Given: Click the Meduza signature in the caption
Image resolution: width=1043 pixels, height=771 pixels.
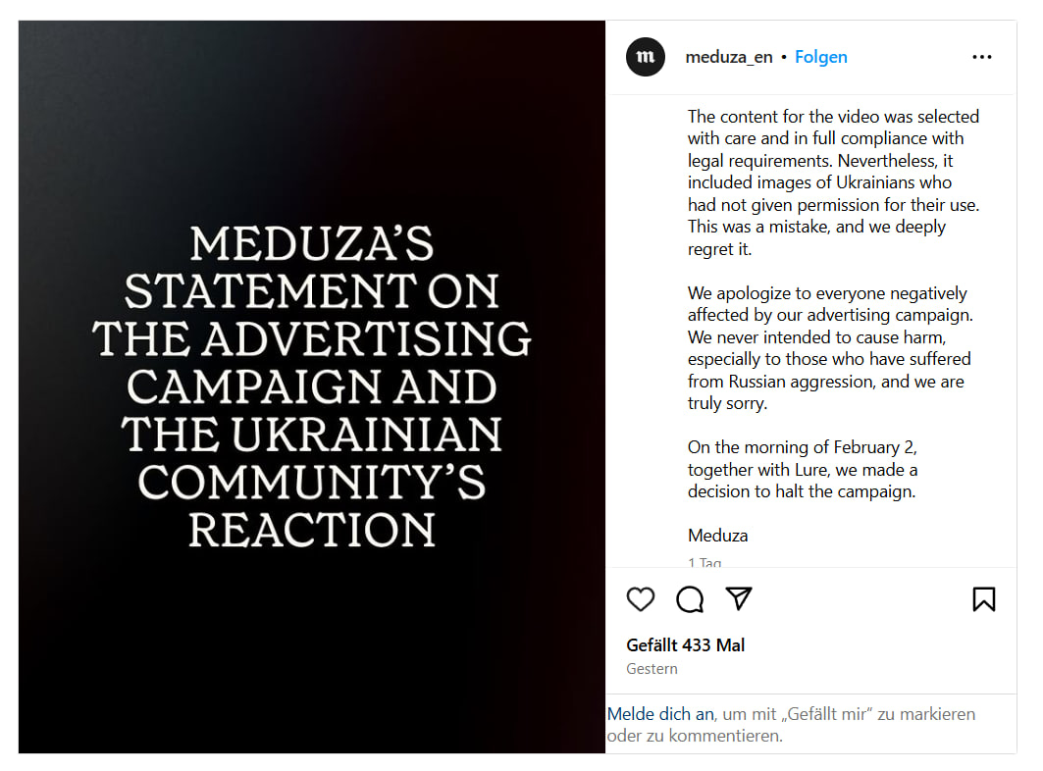Looking at the screenshot, I should click(717, 536).
